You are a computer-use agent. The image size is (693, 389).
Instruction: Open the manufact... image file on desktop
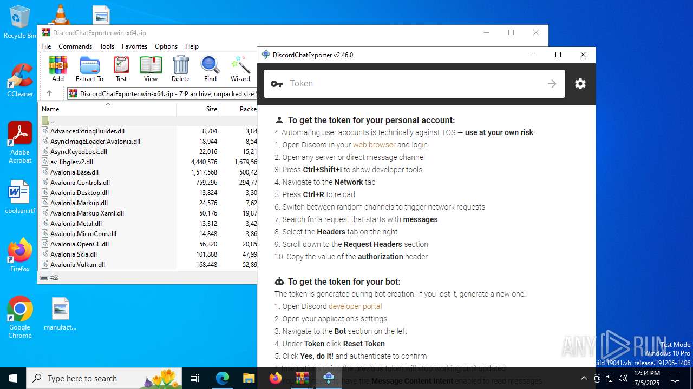[60, 314]
